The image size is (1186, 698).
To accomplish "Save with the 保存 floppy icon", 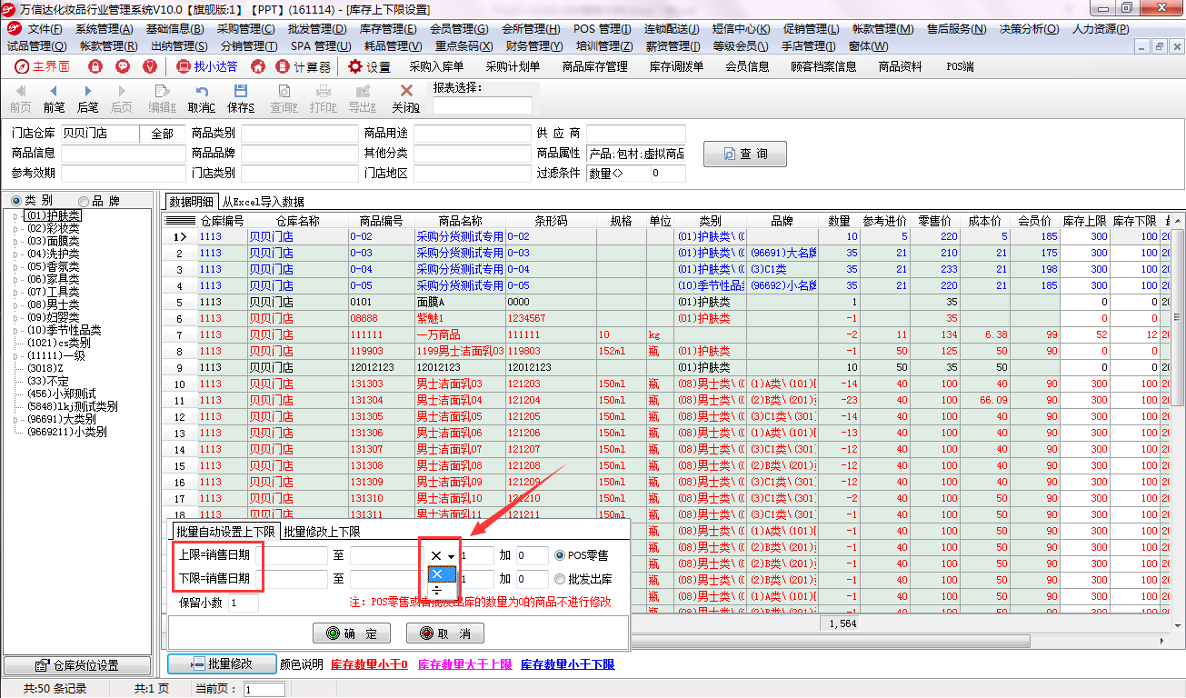I will (x=241, y=98).
